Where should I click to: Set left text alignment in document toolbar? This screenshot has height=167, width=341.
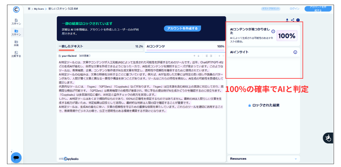[207, 56]
